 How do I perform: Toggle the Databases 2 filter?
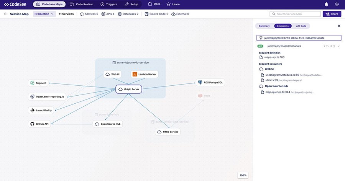pos(128,14)
